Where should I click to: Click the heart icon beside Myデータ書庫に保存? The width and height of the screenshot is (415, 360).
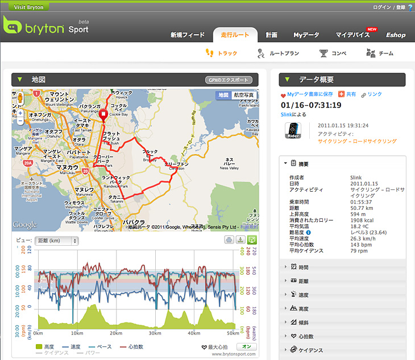pyautogui.click(x=283, y=96)
